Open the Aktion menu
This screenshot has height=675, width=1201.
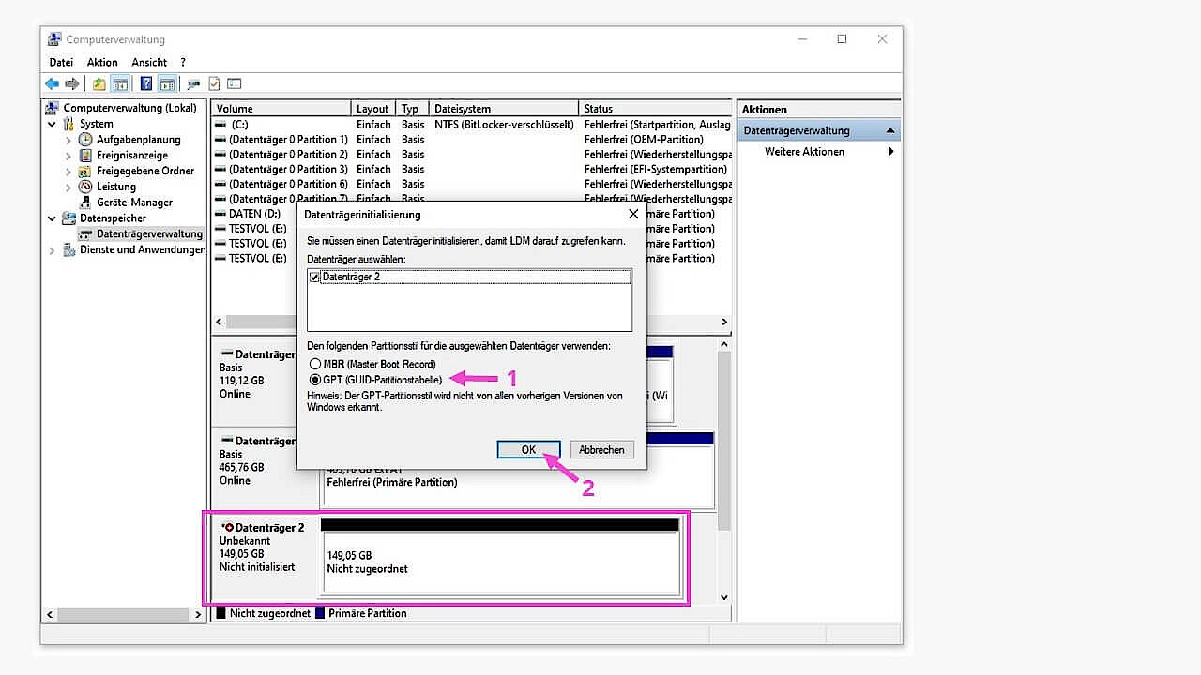pos(102,62)
